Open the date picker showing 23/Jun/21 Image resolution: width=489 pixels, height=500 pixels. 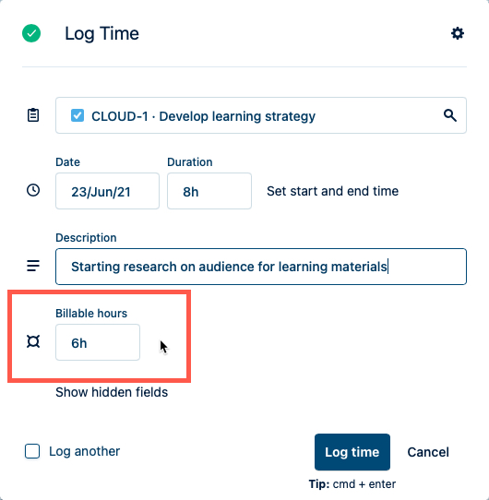coord(108,191)
